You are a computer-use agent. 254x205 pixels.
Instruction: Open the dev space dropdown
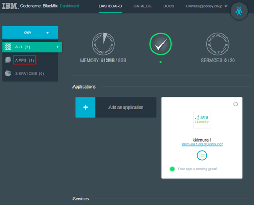(30, 33)
